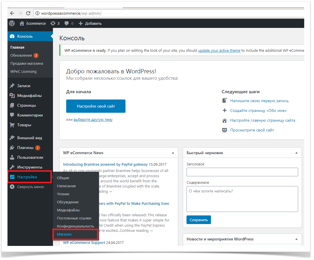Collapse sidebar with Свернуть меню

27,187
